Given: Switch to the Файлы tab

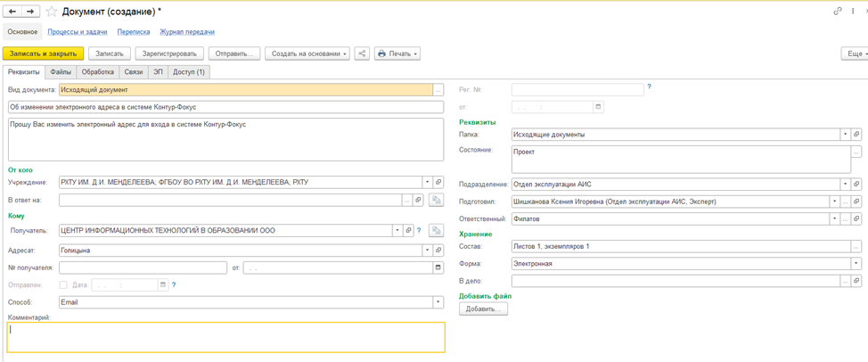Looking at the screenshot, I should click(61, 72).
